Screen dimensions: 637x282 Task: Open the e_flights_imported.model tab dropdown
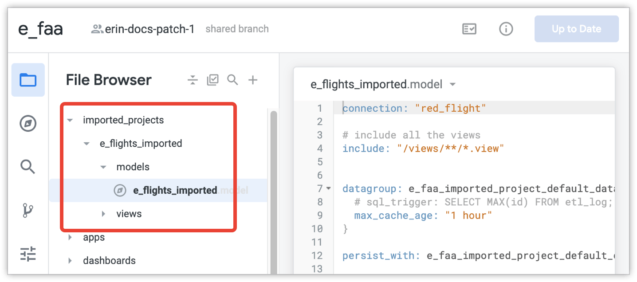(453, 84)
